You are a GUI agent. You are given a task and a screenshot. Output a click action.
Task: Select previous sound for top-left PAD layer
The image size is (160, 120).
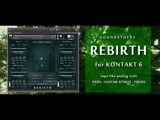(10, 42)
